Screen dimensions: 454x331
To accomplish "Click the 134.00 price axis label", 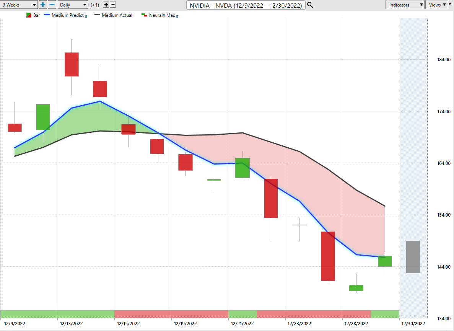I will [x=444, y=318].
